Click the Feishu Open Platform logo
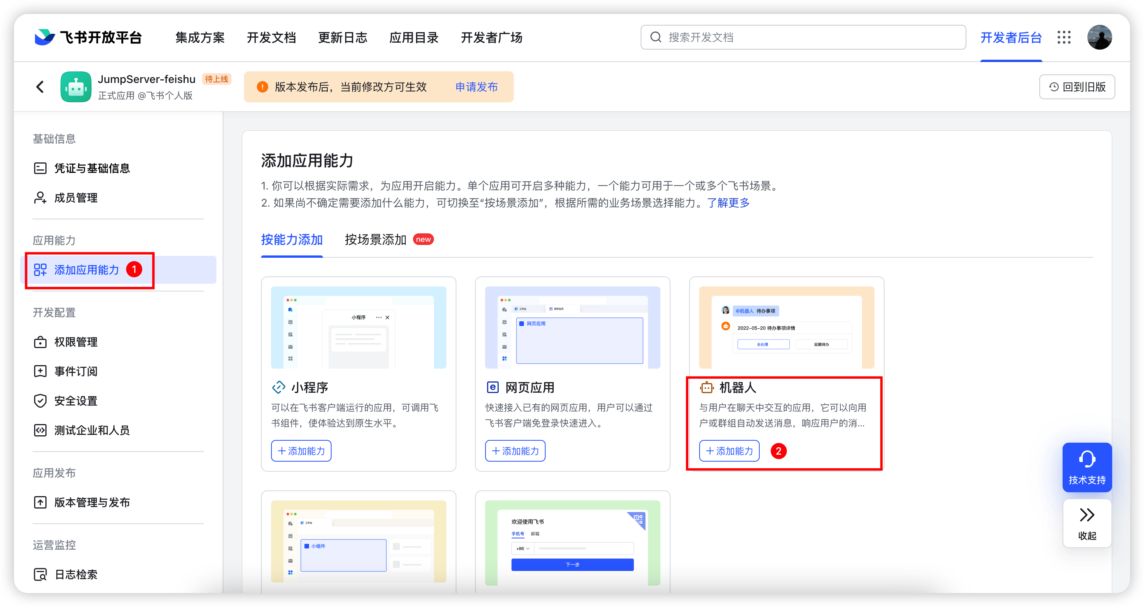The image size is (1144, 607). click(88, 37)
